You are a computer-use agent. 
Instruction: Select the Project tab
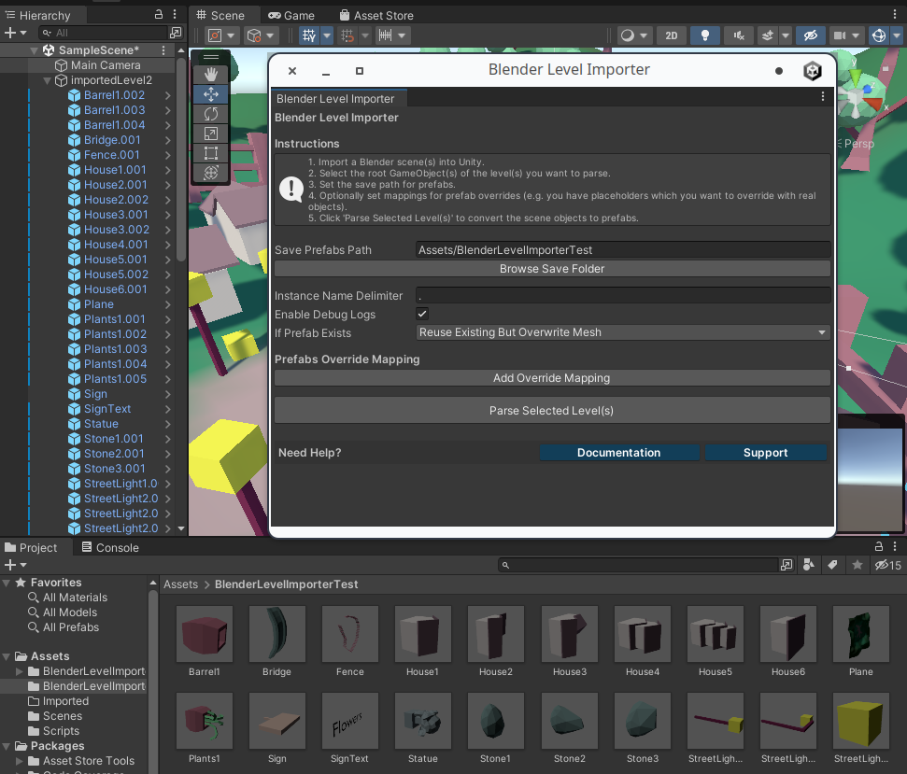(x=31, y=547)
